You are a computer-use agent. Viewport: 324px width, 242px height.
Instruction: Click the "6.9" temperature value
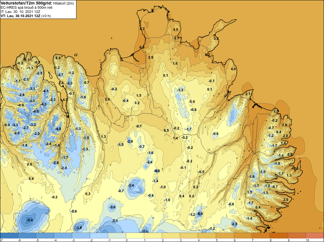[x=142, y=47]
